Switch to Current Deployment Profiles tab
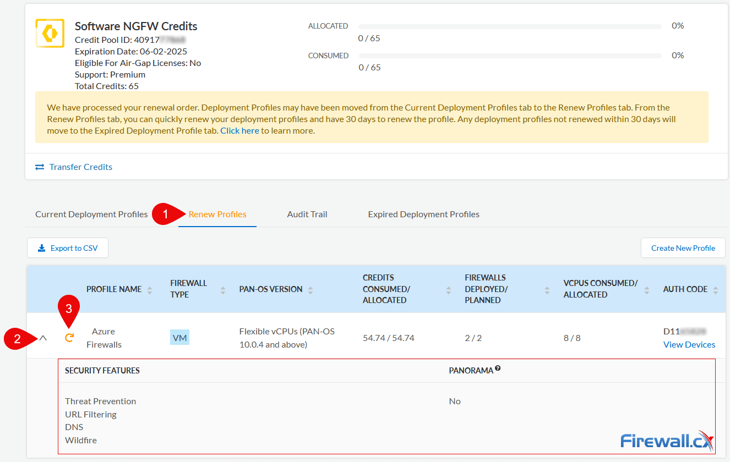Viewport: 730px width, 462px height. coord(91,215)
